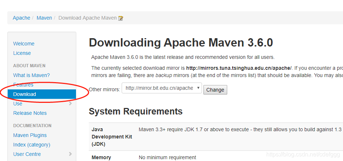Image resolution: width=343 pixels, height=161 pixels.
Task: Click the edit page icon in breadcrumb
Action: point(121,18)
